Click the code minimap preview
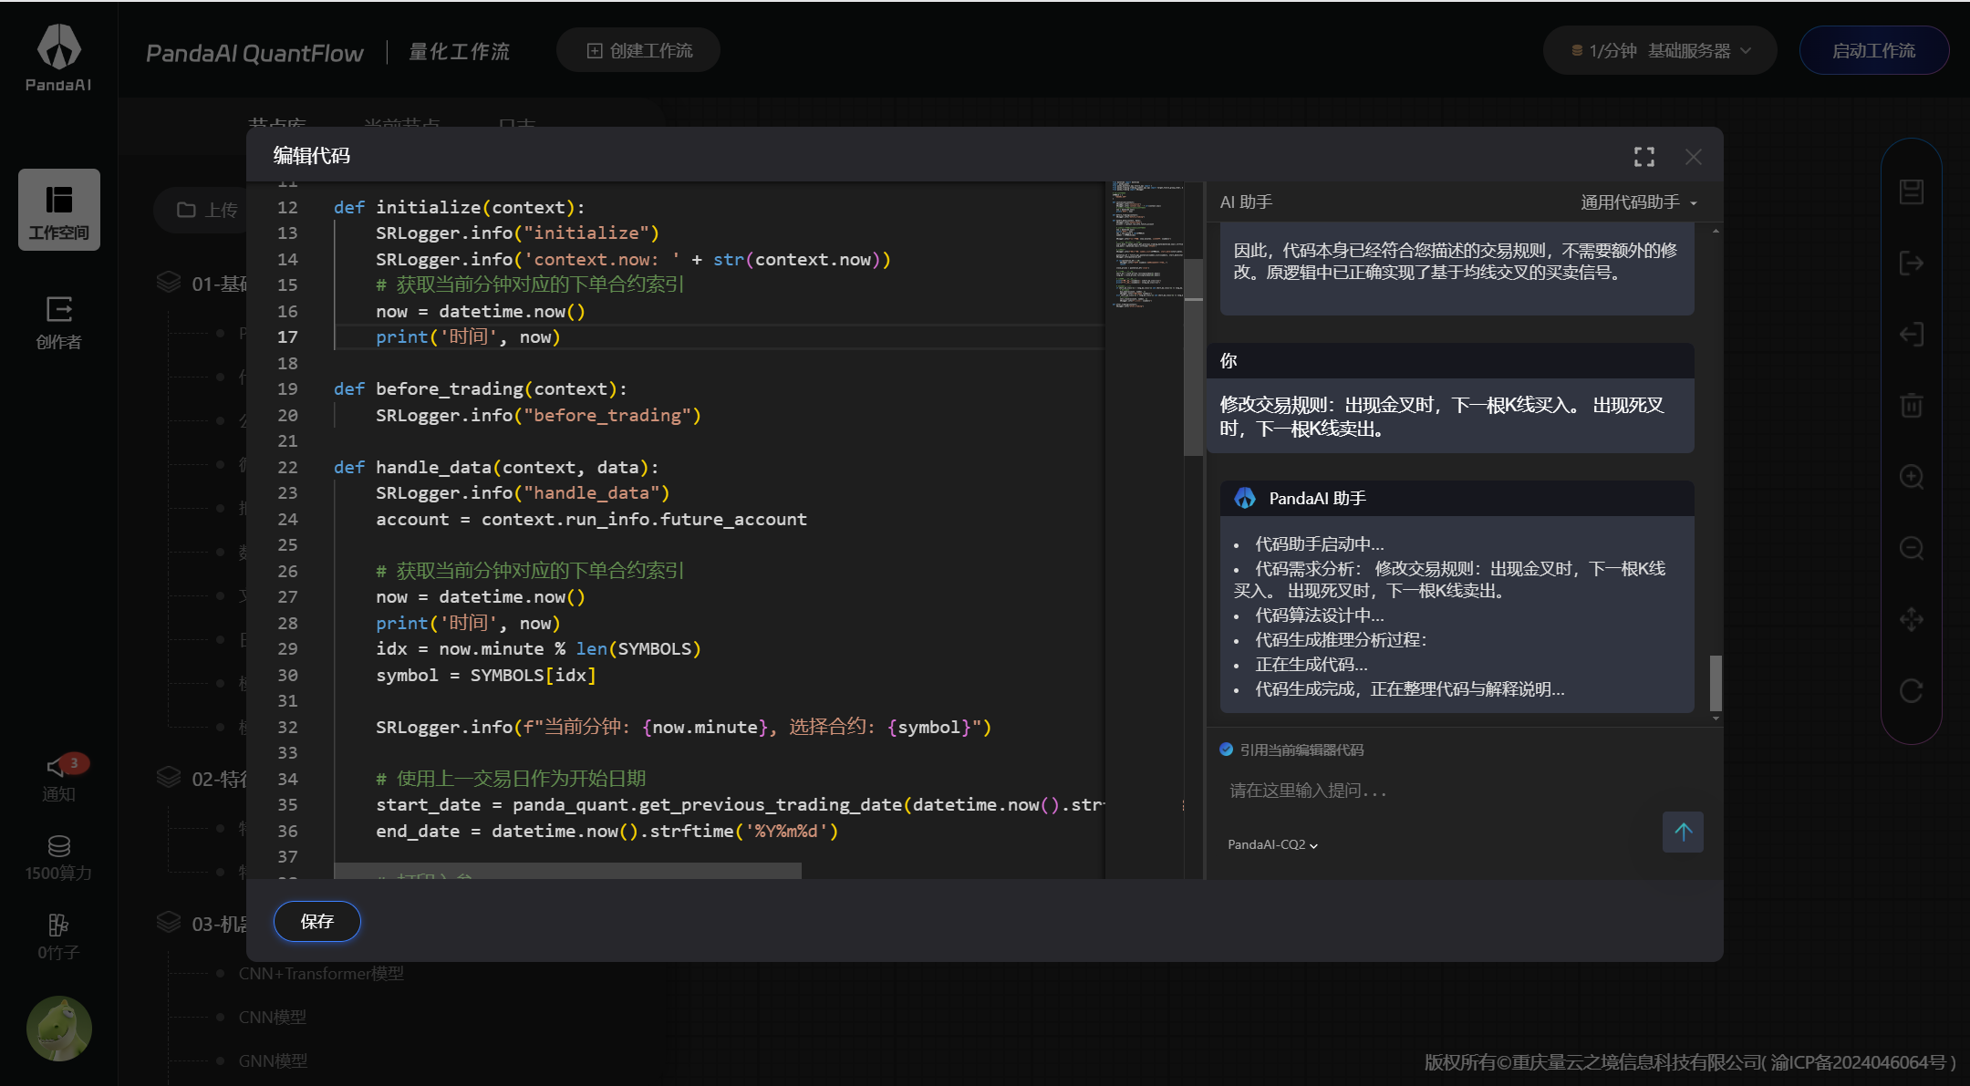The width and height of the screenshot is (1970, 1086). coord(1146,244)
